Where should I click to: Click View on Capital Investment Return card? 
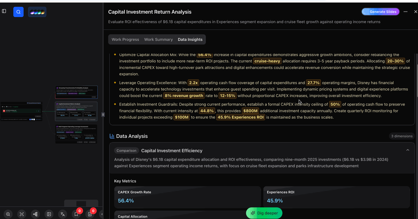(x=86, y=119)
